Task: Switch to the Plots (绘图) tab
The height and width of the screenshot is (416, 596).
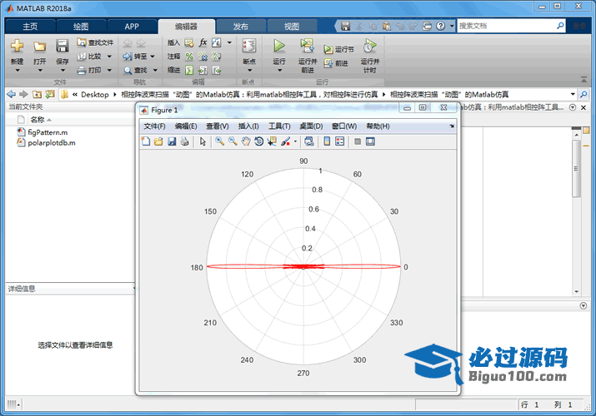Action: pyautogui.click(x=81, y=26)
